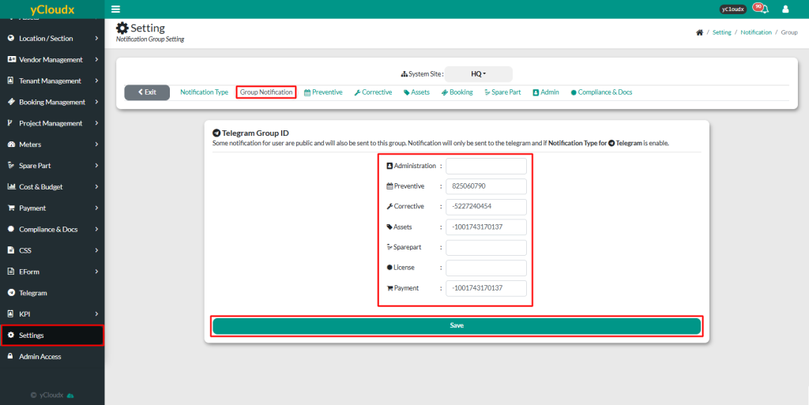Switch to the Notification Type tab

coord(204,92)
